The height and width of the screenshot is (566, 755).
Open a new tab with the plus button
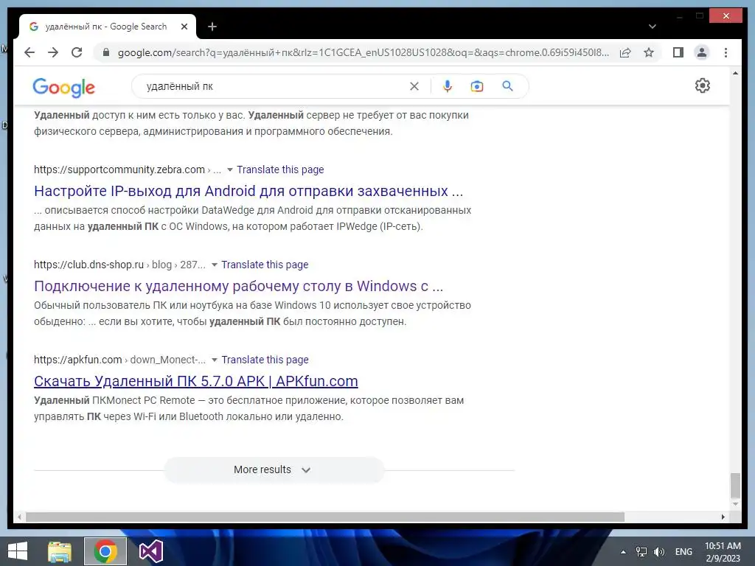pyautogui.click(x=212, y=27)
